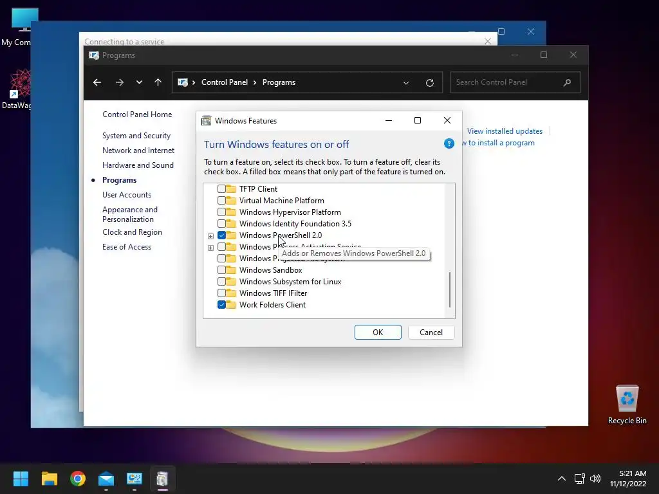Click the how to install a program link

tap(499, 143)
